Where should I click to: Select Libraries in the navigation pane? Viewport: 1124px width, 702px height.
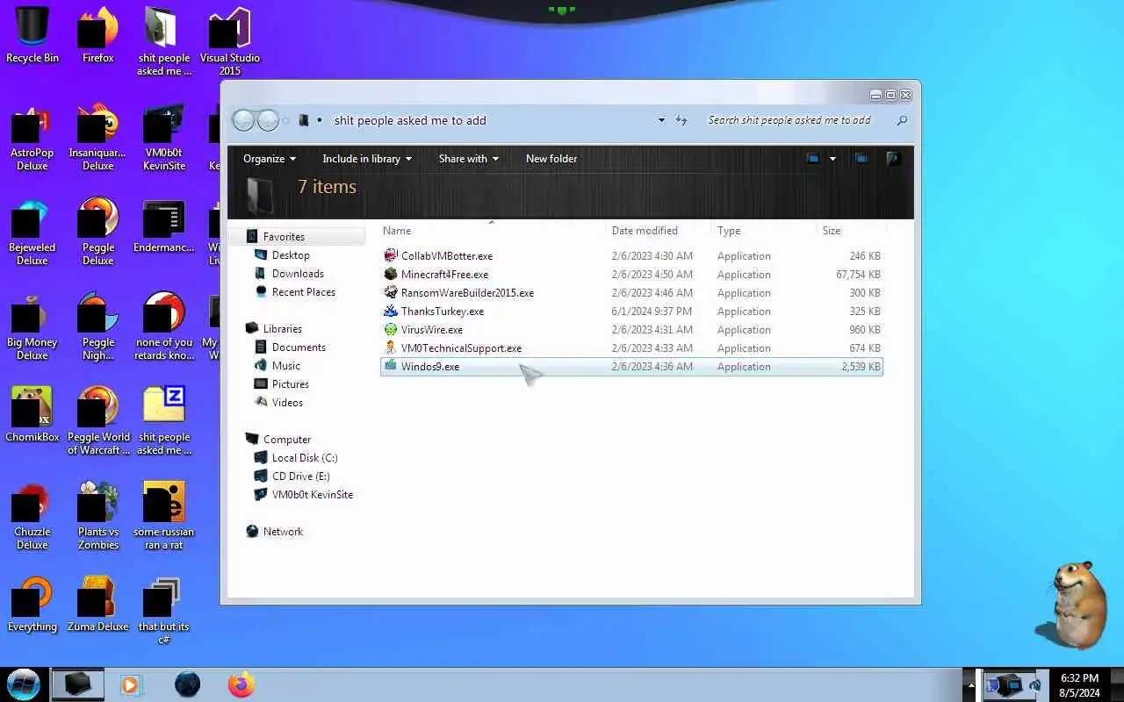(282, 329)
